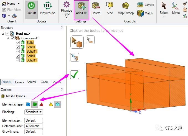Choose the red triangle element shape
188x136 pixels.
pos(42,104)
